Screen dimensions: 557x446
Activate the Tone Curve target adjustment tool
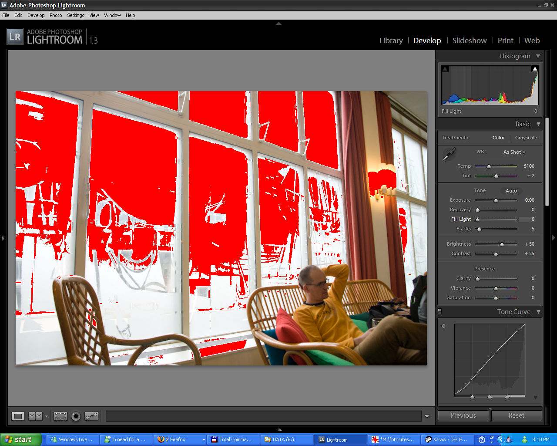[x=443, y=326]
